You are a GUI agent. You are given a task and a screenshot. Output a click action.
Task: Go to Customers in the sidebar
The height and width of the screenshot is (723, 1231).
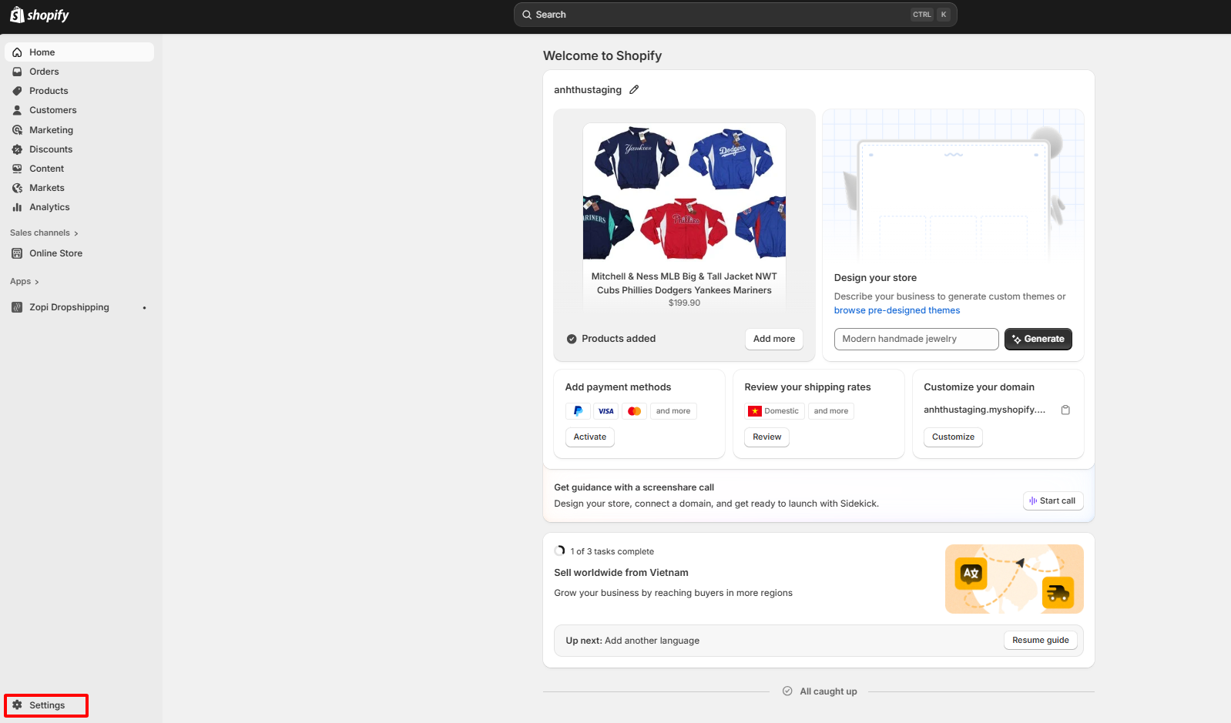pos(52,110)
